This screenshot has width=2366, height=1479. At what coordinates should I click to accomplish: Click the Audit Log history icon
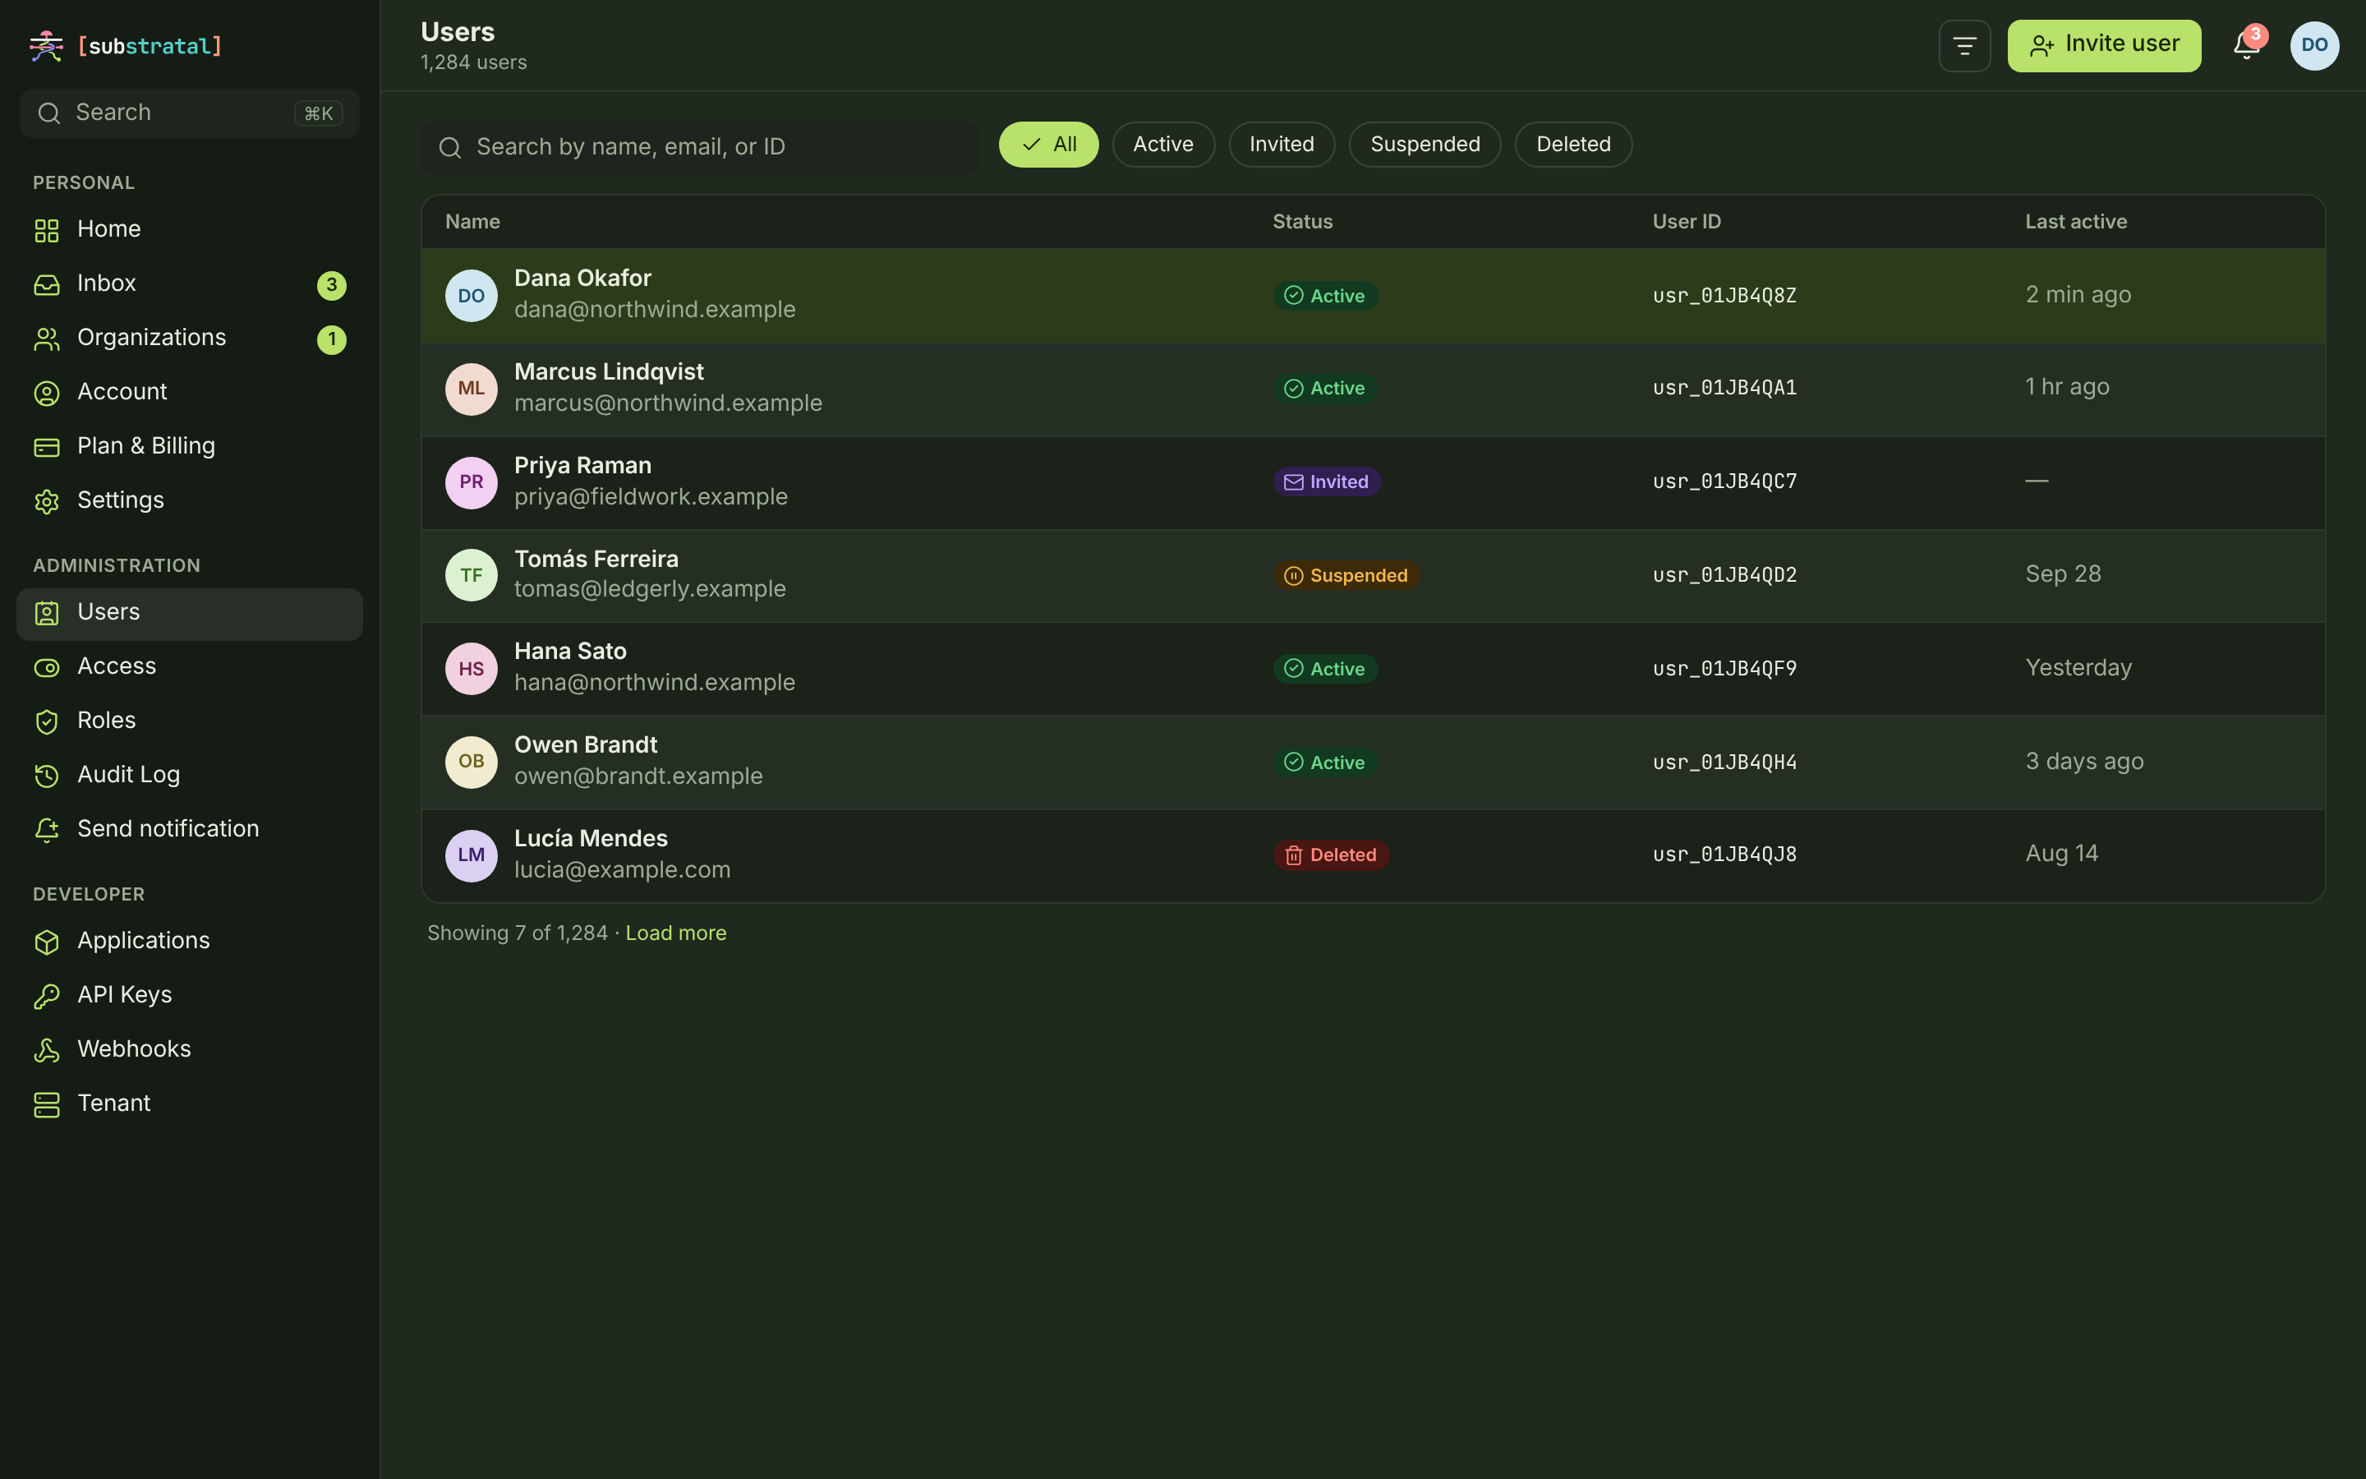click(x=47, y=776)
